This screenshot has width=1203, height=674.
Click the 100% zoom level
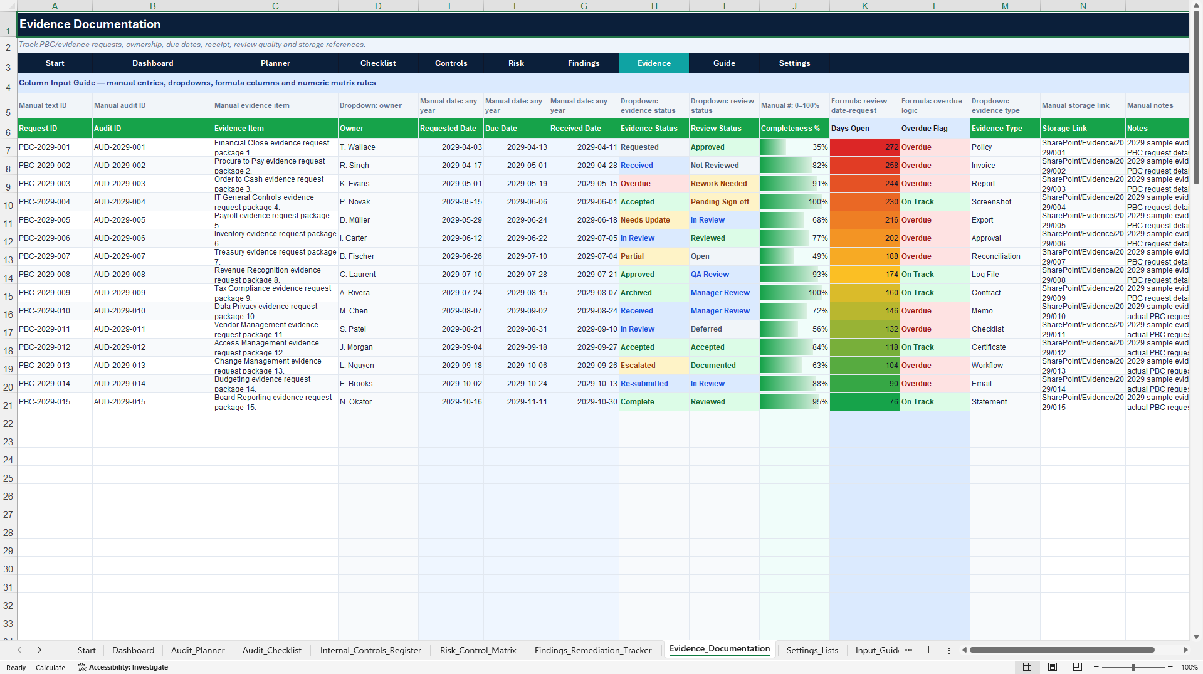tap(1189, 668)
